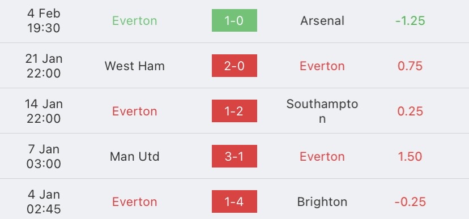Open the green 1-0 Everton vs Arsenal score

coord(234,20)
